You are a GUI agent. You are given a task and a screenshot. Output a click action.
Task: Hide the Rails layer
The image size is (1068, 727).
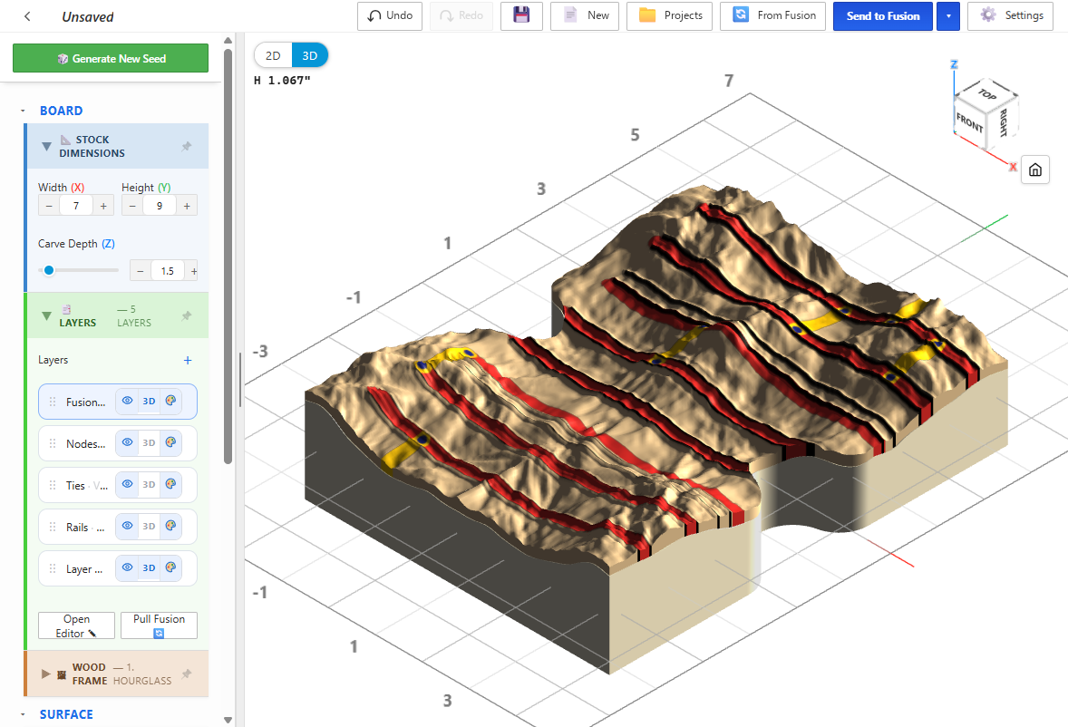point(127,526)
